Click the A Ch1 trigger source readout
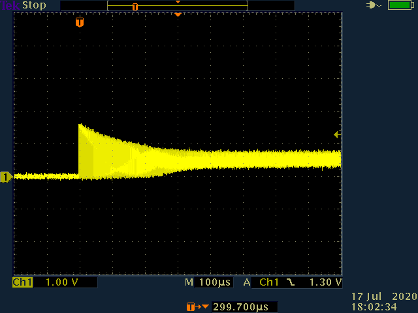The width and height of the screenshot is (418, 313). point(261,282)
